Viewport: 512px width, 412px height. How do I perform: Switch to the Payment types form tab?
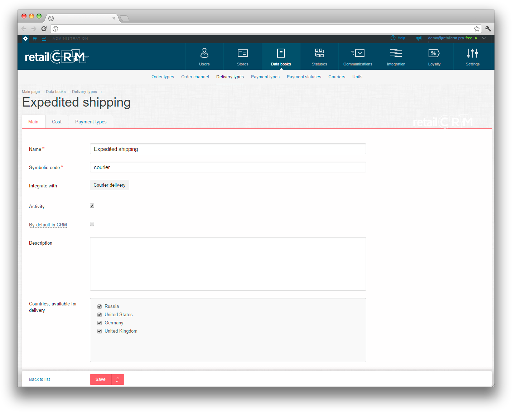(91, 122)
